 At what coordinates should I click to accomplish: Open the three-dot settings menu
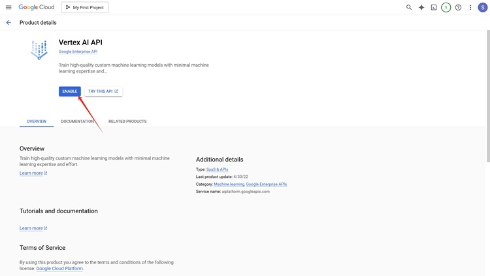[470, 7]
